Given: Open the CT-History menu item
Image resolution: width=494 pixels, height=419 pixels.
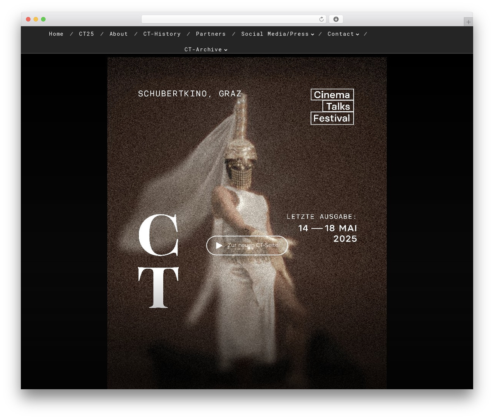Looking at the screenshot, I should point(162,34).
